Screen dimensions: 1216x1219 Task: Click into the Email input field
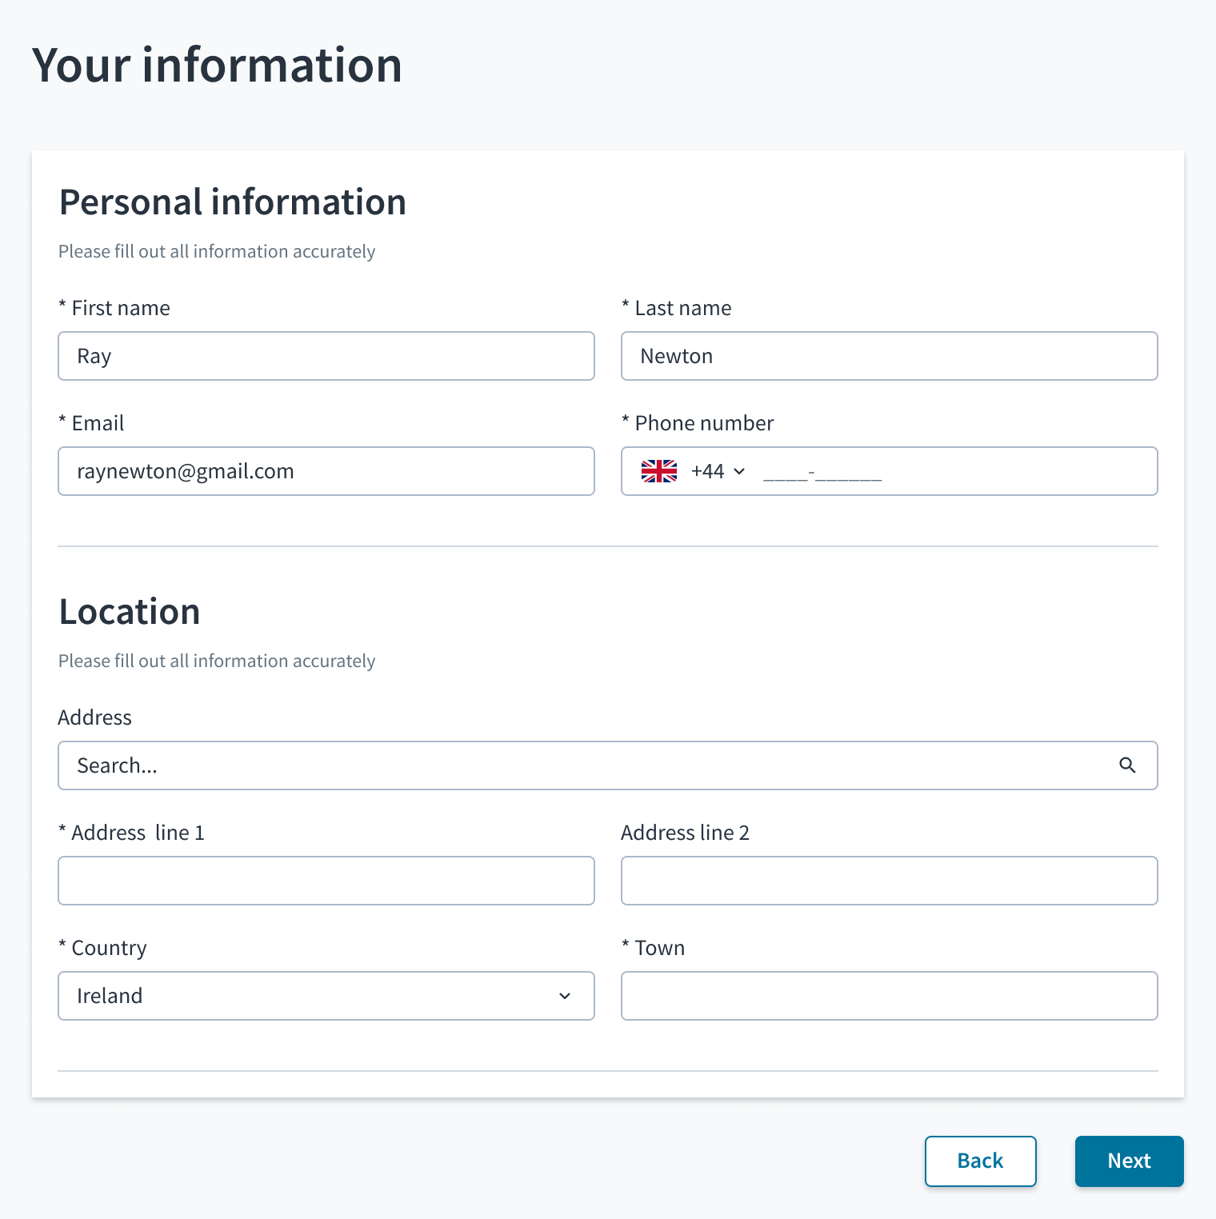326,471
